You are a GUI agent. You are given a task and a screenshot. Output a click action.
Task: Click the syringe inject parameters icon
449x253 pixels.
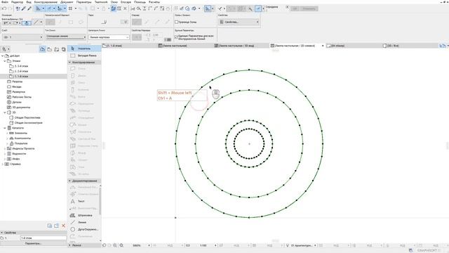[29, 8]
